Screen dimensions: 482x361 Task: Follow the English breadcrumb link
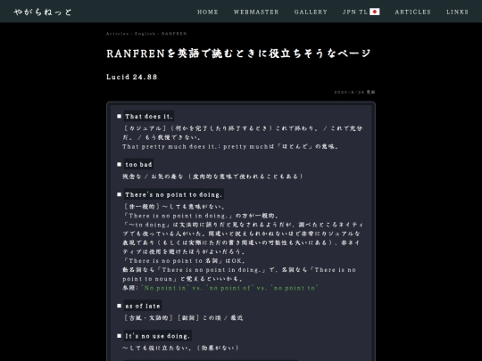145,34
